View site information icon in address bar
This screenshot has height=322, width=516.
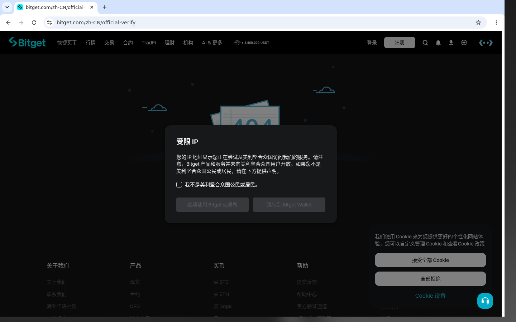(x=49, y=23)
